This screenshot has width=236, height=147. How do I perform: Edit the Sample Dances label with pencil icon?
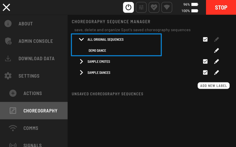click(x=216, y=73)
